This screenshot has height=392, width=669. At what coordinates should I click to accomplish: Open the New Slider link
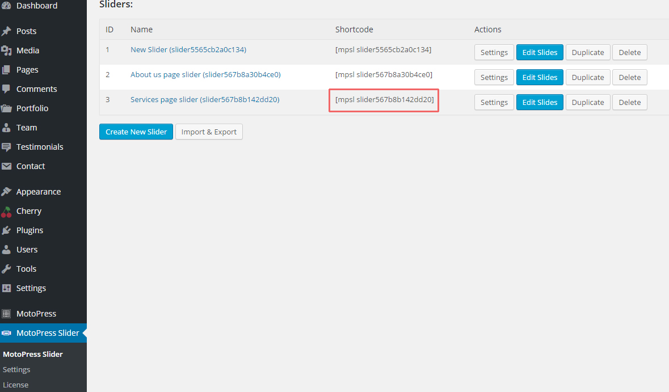point(188,49)
